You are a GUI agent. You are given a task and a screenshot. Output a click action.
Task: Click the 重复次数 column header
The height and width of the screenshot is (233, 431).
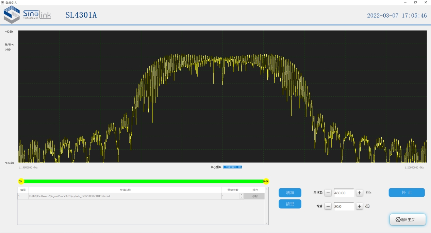(x=233, y=190)
